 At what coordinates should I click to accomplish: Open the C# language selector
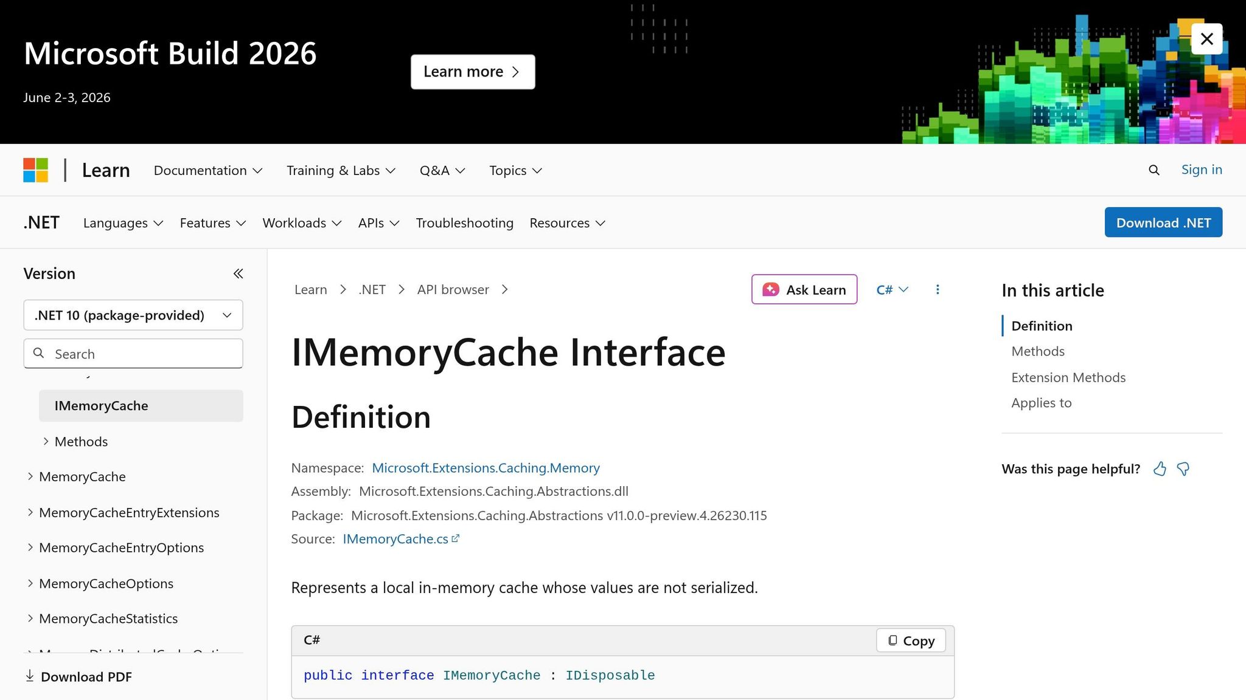pyautogui.click(x=892, y=290)
